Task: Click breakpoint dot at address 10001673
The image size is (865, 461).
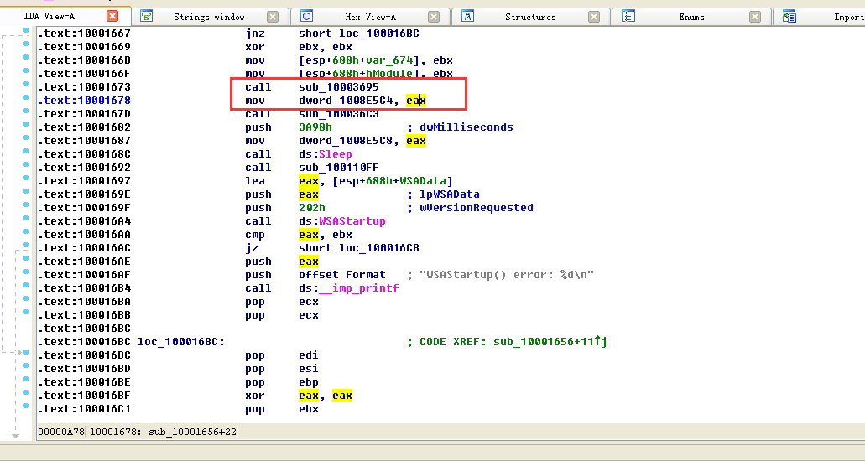Action: pyautogui.click(x=26, y=85)
